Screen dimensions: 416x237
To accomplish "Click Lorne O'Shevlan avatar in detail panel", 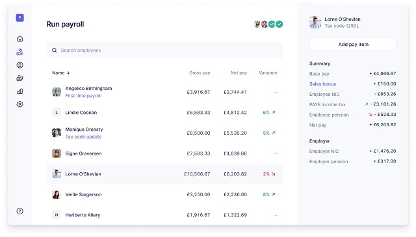I will pyautogui.click(x=315, y=23).
